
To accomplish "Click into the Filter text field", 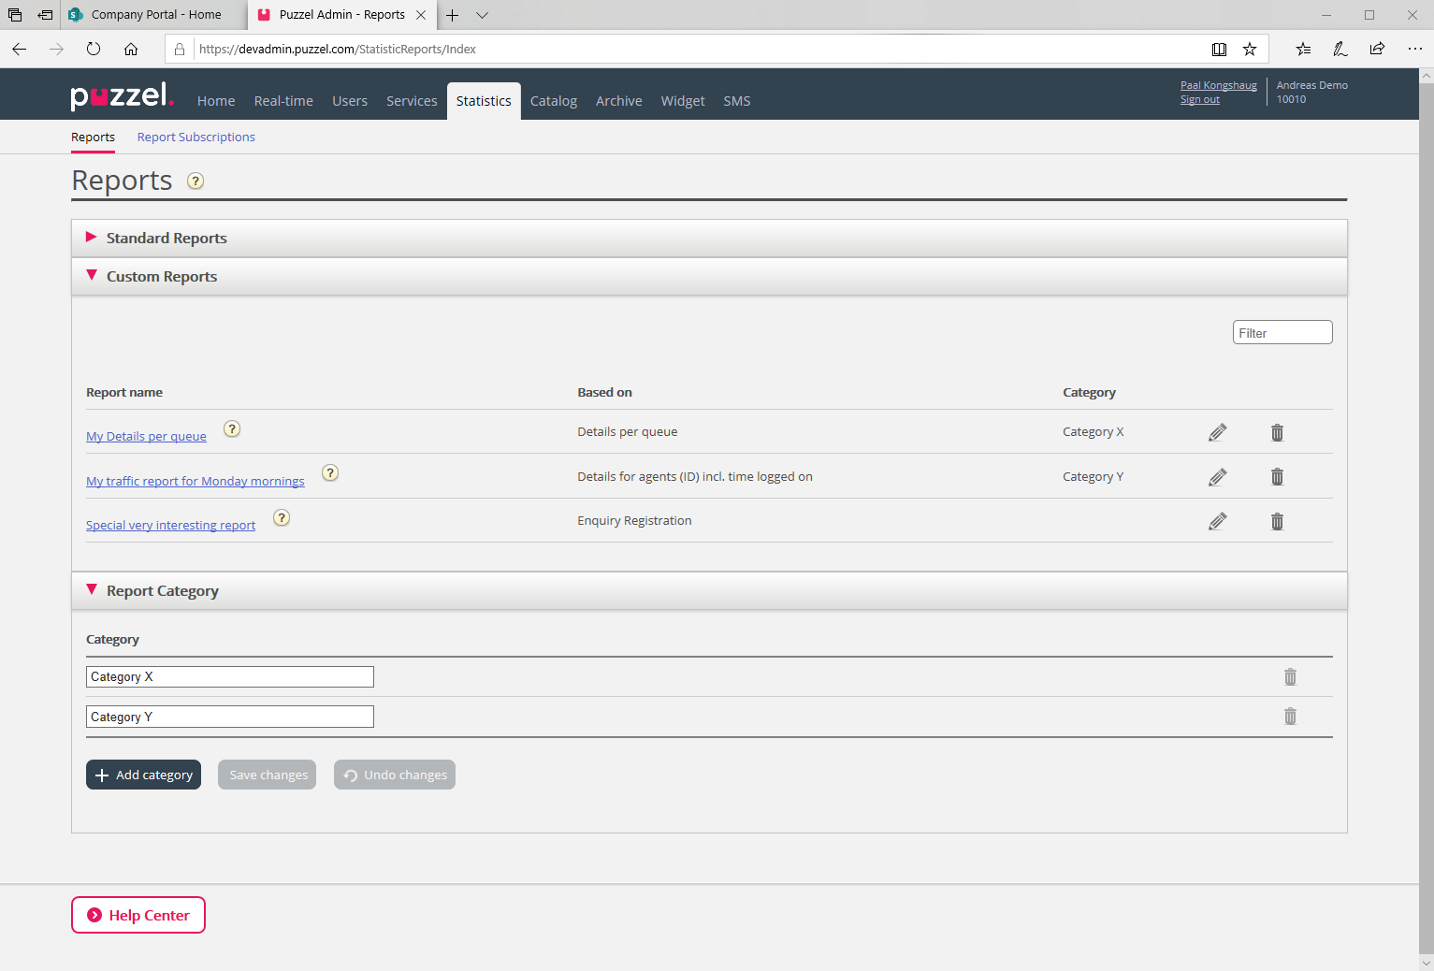I will coord(1282,333).
